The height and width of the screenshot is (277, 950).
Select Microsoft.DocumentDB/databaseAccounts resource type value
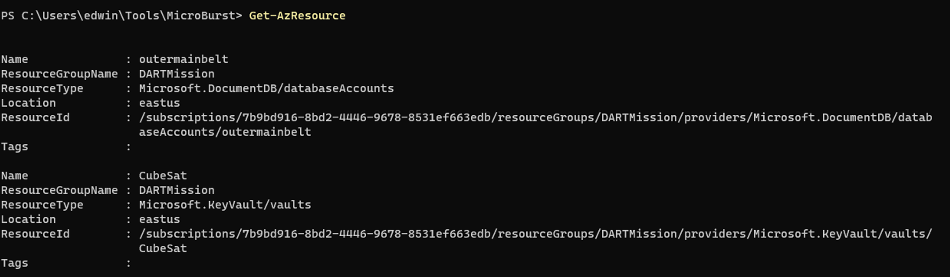(266, 88)
